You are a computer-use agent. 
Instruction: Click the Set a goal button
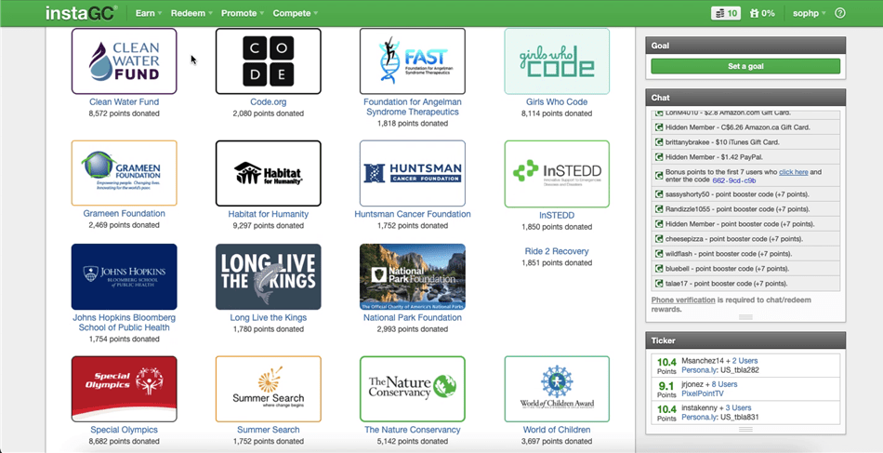click(745, 66)
